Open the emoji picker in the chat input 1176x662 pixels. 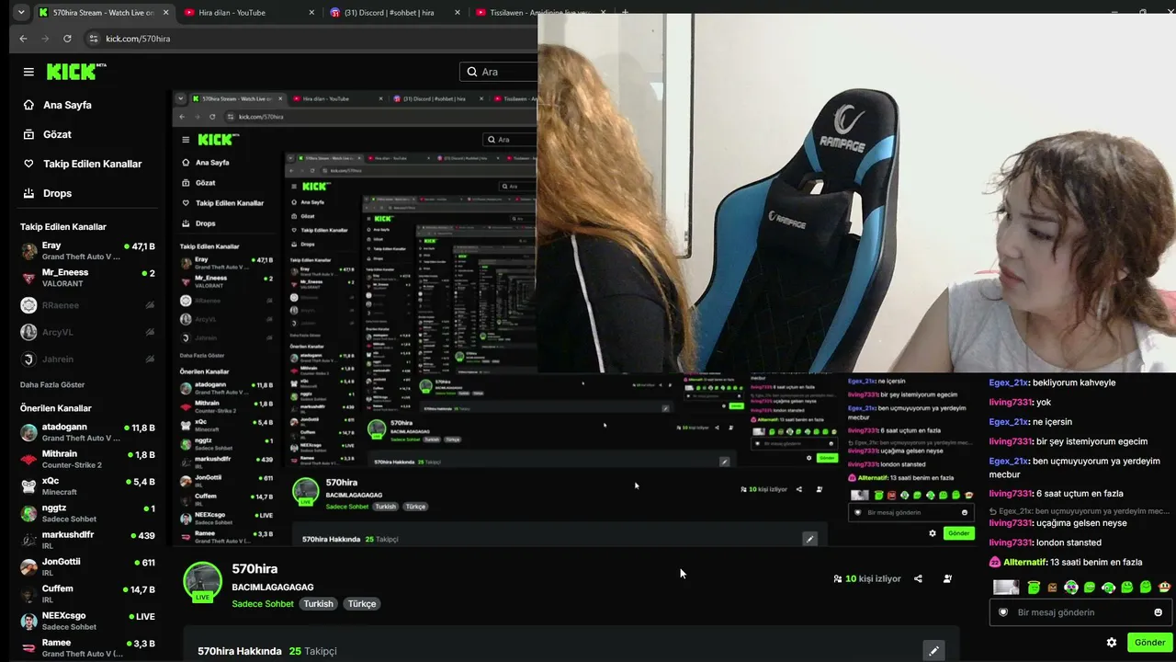[1158, 612]
